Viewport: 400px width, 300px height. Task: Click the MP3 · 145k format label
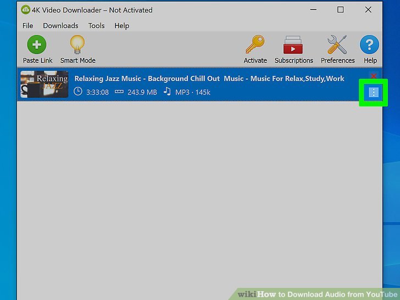(x=193, y=92)
